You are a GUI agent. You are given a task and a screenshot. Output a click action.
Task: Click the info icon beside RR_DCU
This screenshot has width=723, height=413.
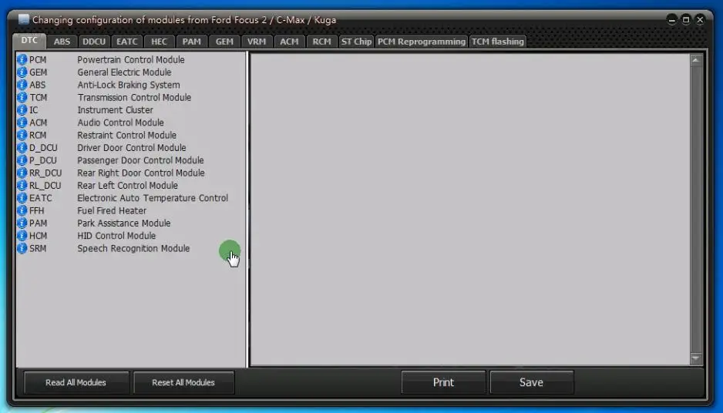click(22, 173)
